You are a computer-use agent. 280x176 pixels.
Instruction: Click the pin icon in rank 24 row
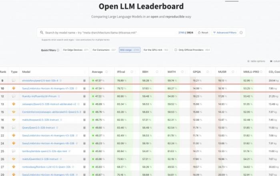(x=84, y=143)
